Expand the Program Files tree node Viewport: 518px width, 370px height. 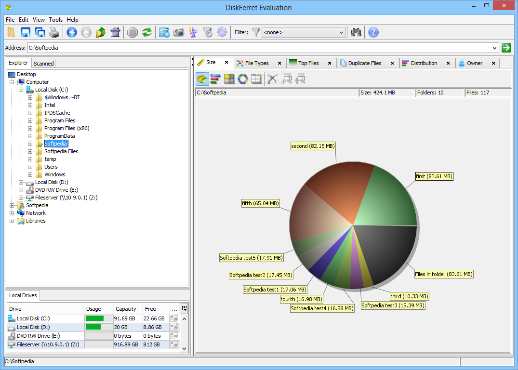pos(30,120)
